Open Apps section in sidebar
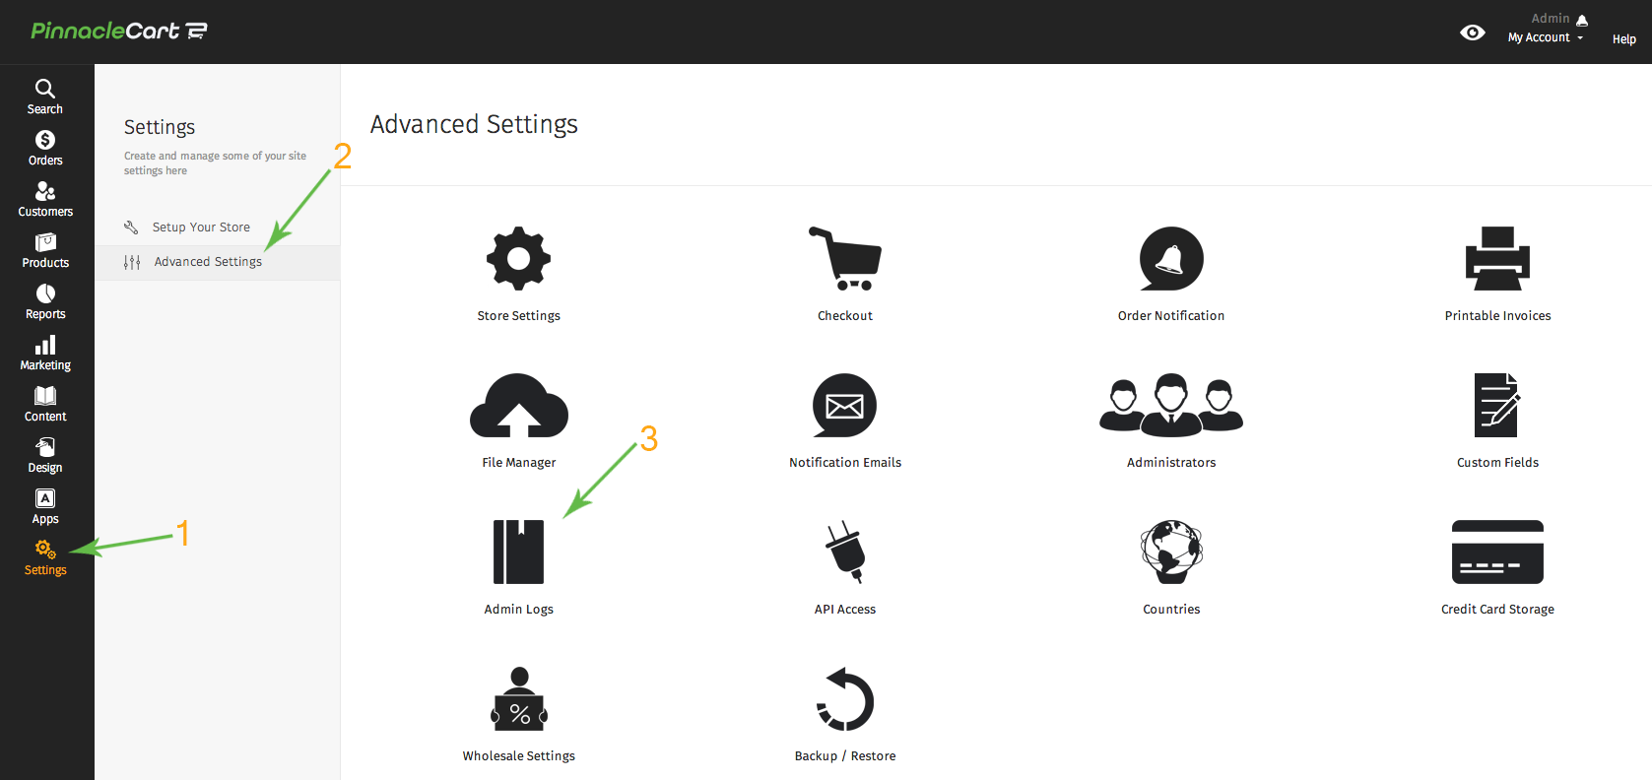 45,506
